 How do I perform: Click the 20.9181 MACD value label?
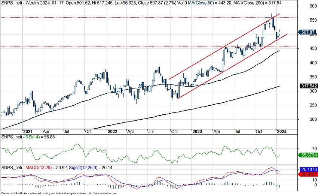309,174
